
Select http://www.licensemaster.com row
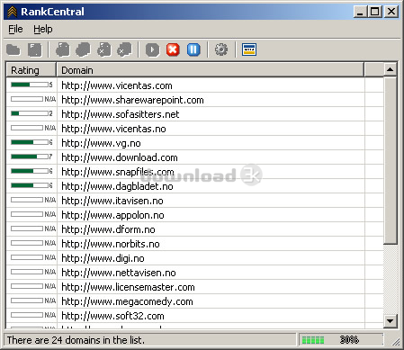(194, 287)
